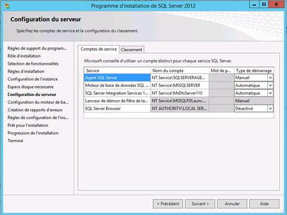The height and width of the screenshot is (215, 287).
Task: Select the Comptes de service tab
Action: (x=99, y=49)
